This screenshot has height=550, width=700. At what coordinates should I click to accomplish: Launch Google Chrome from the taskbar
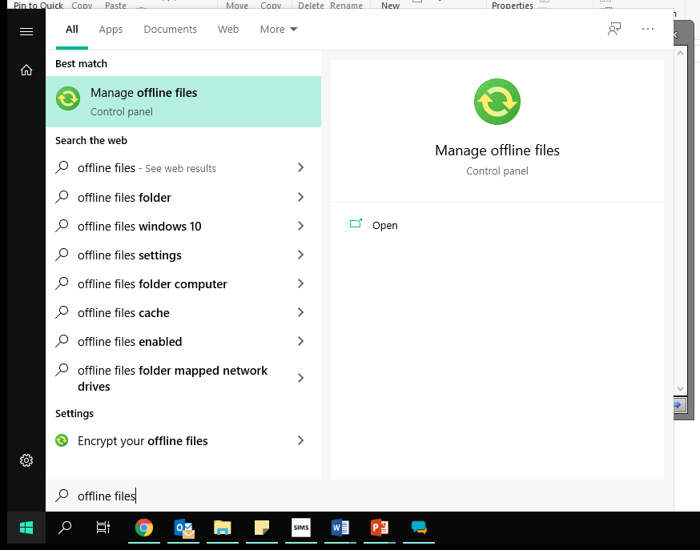click(x=143, y=528)
